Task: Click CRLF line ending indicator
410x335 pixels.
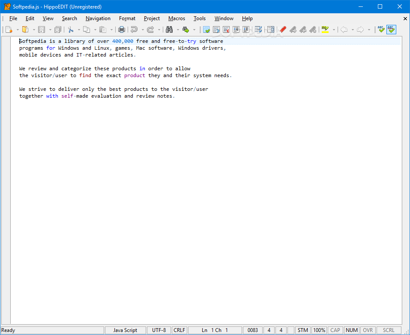Action: [x=180, y=330]
